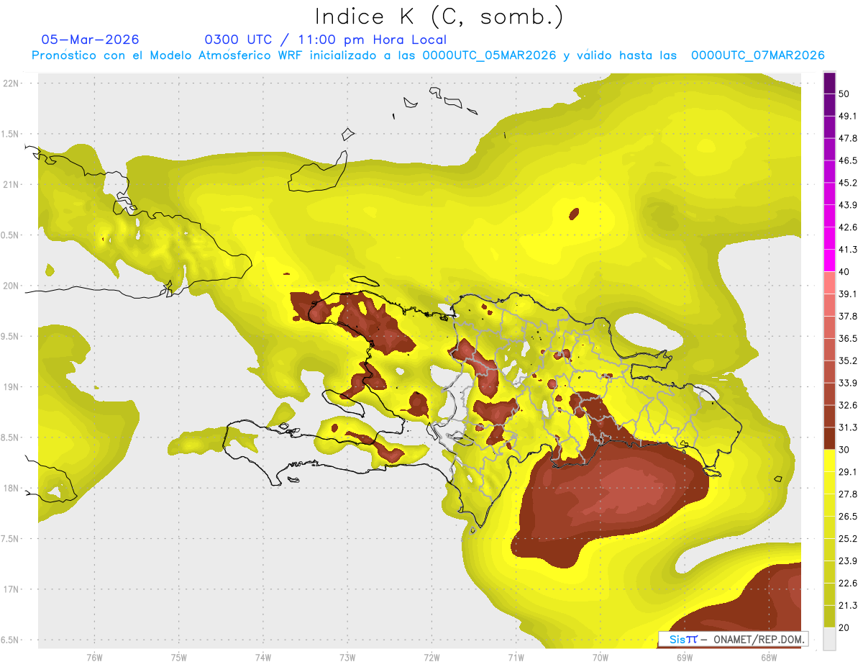This screenshot has width=863, height=667.
Task: Click the colorbar label "39.1"
Action: tap(848, 294)
